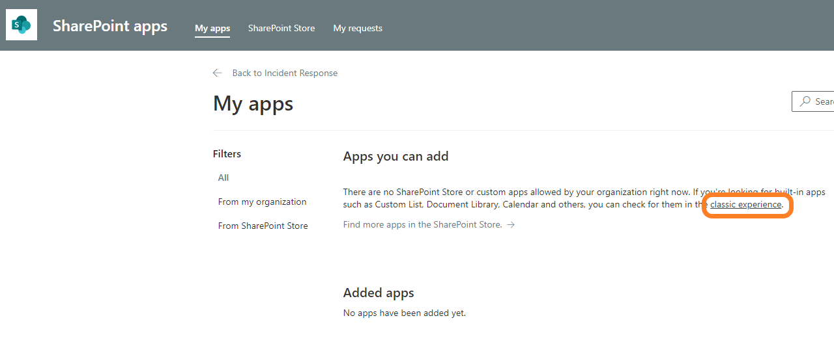The width and height of the screenshot is (834, 342).
Task: Filter by From my organization
Action: coord(262,202)
